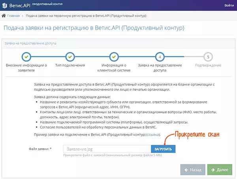Switch to the Тип подключения step
This screenshot has height=179, width=237.
coord(70,65)
